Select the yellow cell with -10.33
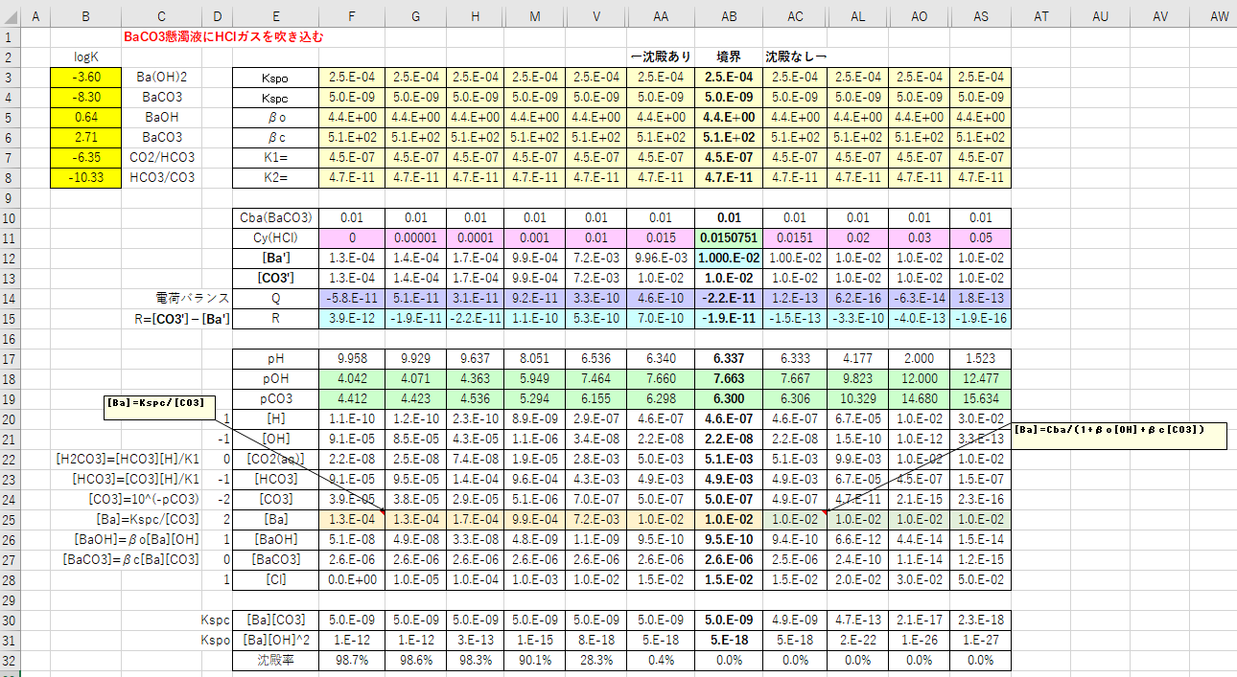The height and width of the screenshot is (677, 1237). tap(87, 177)
